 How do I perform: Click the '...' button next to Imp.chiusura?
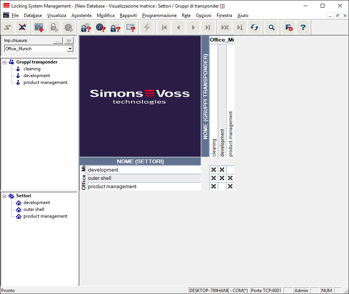coord(57,40)
